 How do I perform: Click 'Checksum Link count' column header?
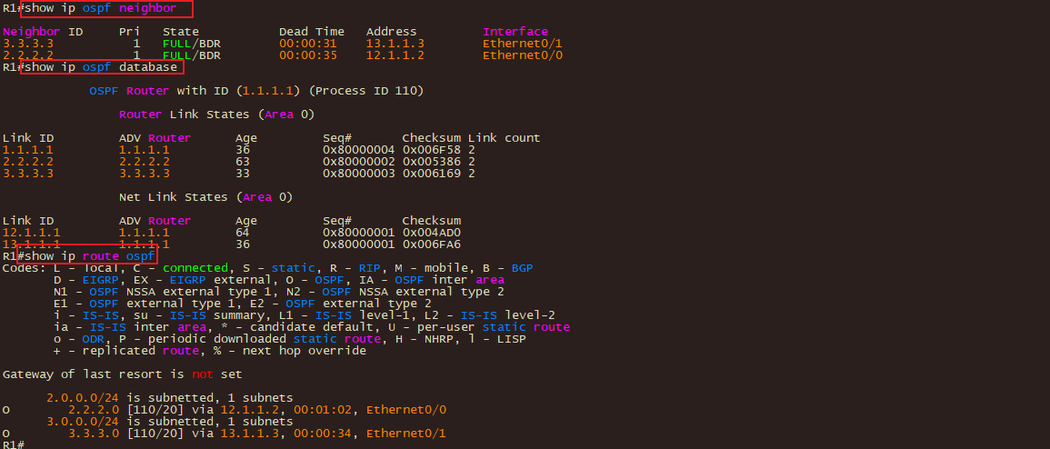472,138
